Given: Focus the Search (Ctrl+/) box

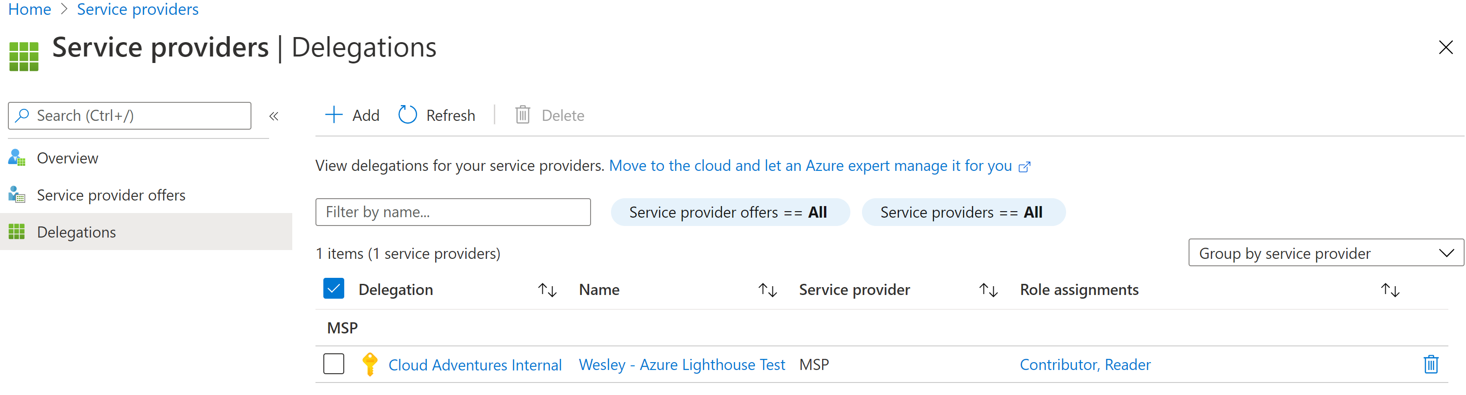Looking at the screenshot, I should tap(130, 116).
